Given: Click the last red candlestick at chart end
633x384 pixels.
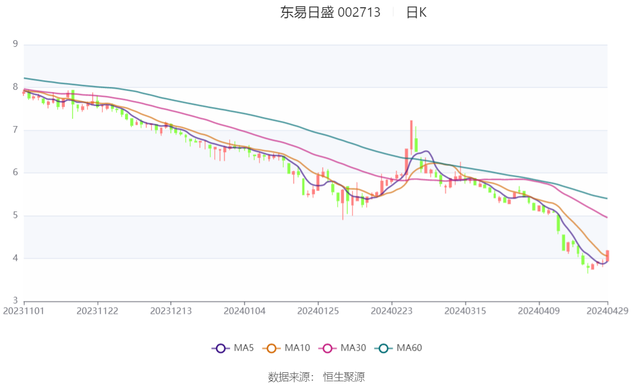Looking at the screenshot, I should pos(607,255).
